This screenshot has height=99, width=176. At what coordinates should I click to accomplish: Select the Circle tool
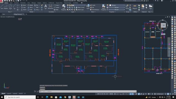(10, 7)
